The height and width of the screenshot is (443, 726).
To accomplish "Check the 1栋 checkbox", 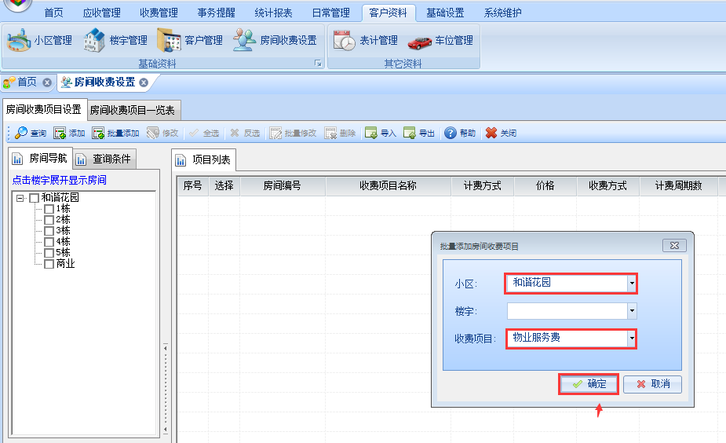I will coord(49,209).
